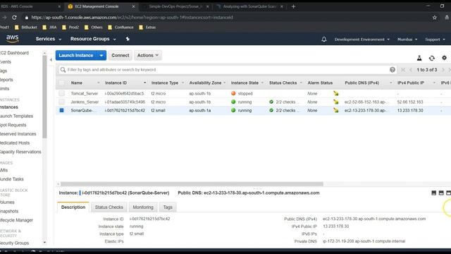Click the Connect button
This screenshot has height=254, width=451.
pyautogui.click(x=121, y=55)
